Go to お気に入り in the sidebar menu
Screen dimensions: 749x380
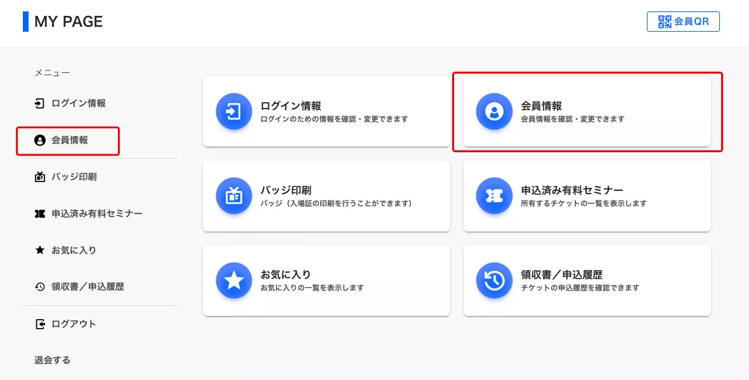pyautogui.click(x=74, y=250)
